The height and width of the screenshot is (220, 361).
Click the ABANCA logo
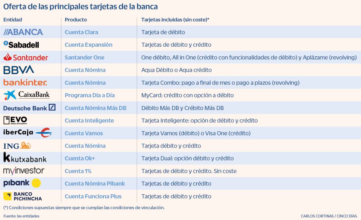click(23, 32)
